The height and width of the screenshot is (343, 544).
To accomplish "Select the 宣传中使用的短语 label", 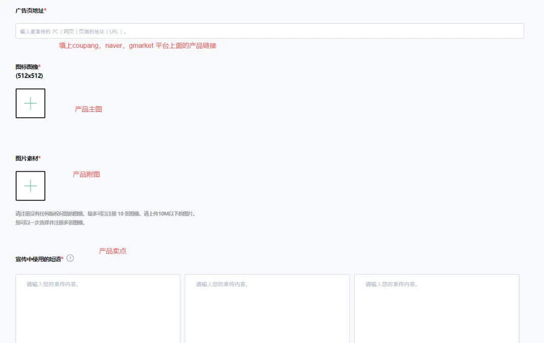I will point(38,259).
